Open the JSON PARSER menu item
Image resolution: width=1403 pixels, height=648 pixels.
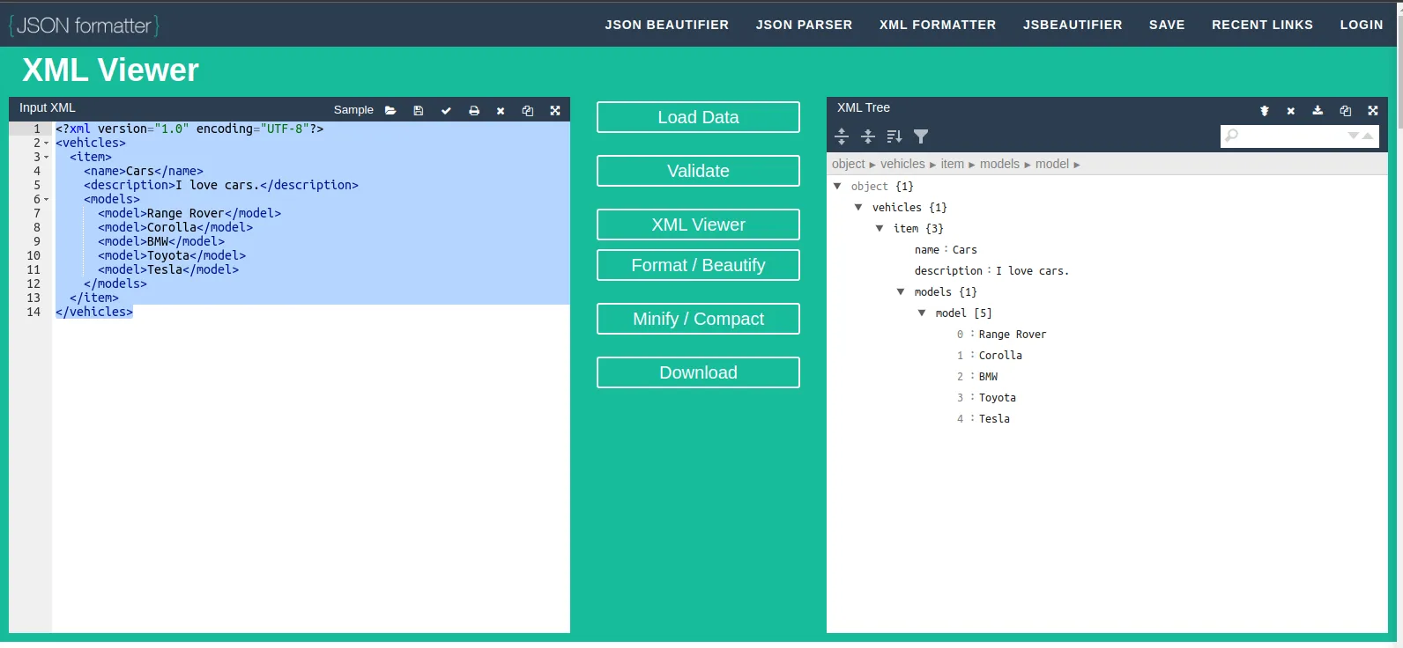[x=804, y=25]
